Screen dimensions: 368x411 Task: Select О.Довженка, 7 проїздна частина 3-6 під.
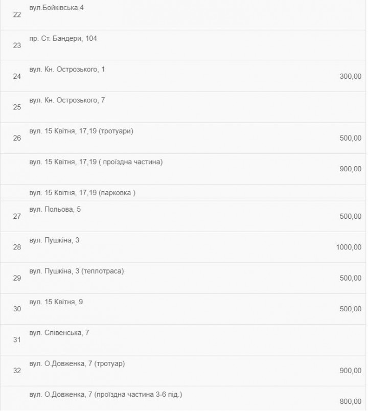(106, 395)
